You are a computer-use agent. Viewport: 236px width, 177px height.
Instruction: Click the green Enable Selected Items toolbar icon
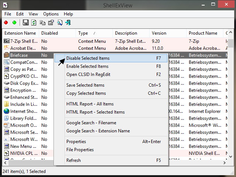[14, 23]
